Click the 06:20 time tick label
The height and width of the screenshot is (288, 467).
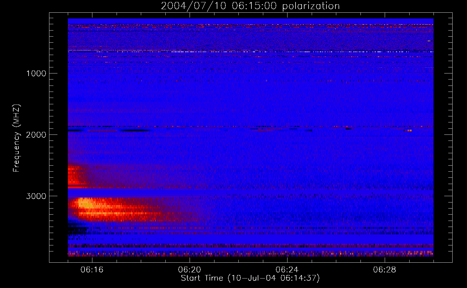pos(190,270)
